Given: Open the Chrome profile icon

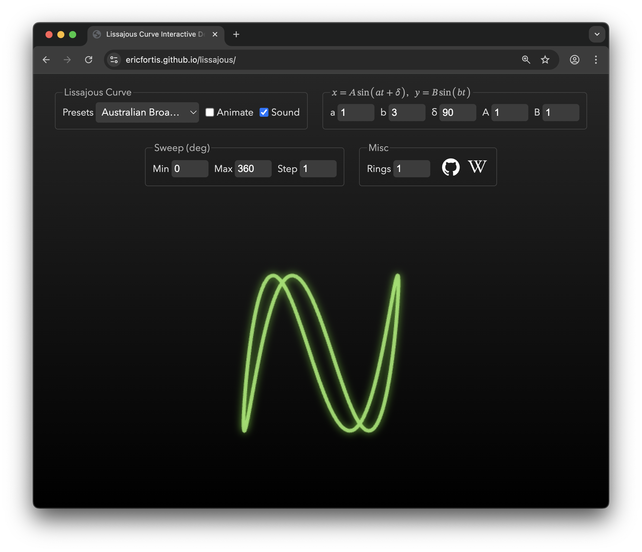Looking at the screenshot, I should [x=574, y=59].
